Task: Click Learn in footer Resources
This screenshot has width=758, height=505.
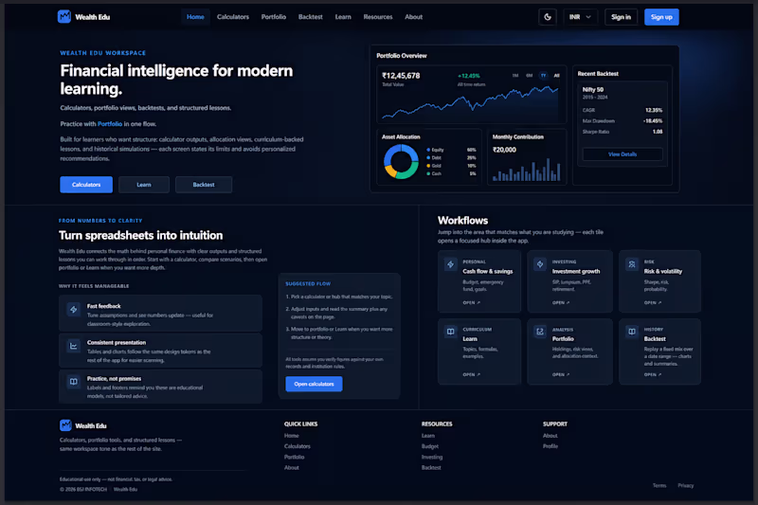Action: point(428,436)
